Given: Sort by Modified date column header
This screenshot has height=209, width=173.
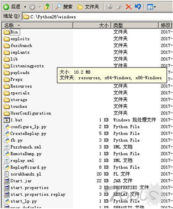Looking at the screenshot, I should (x=165, y=25).
